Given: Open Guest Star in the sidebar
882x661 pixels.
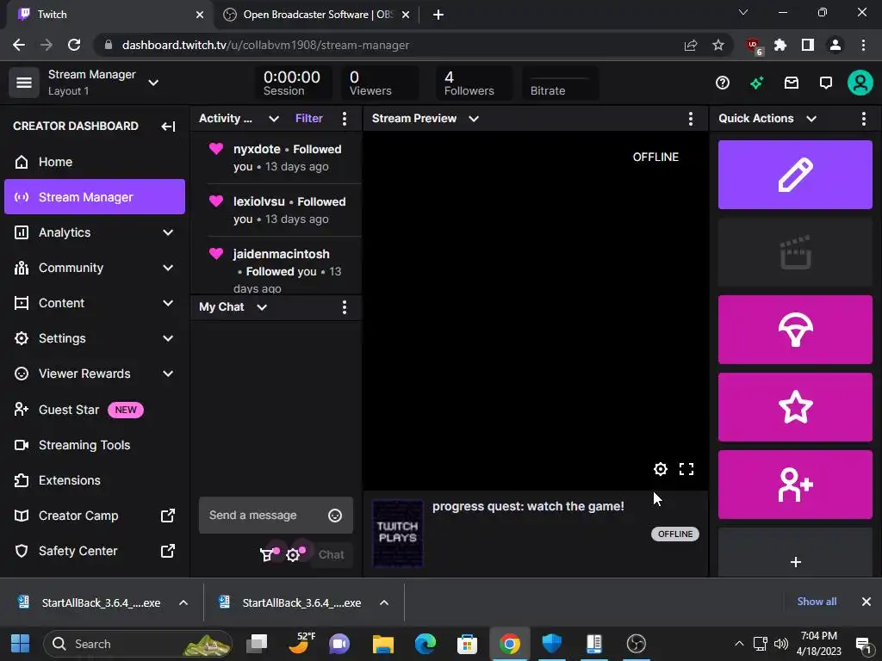Looking at the screenshot, I should [95, 410].
